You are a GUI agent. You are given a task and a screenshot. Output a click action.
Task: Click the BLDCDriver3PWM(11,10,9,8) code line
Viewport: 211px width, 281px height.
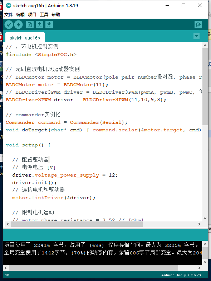[86, 100]
